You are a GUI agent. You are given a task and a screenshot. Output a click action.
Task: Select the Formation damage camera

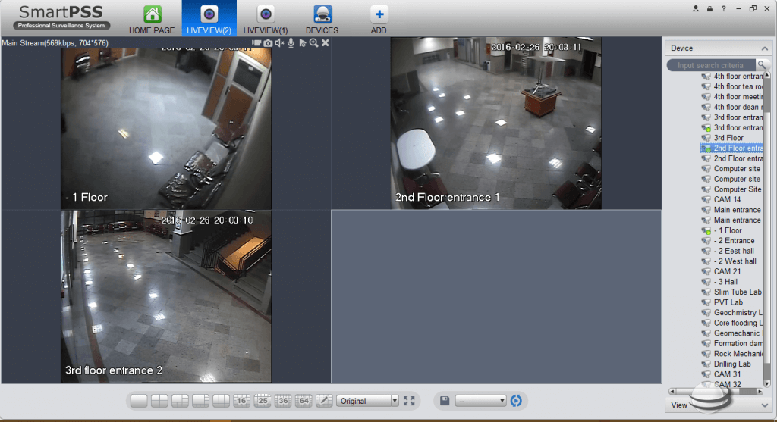coord(732,343)
